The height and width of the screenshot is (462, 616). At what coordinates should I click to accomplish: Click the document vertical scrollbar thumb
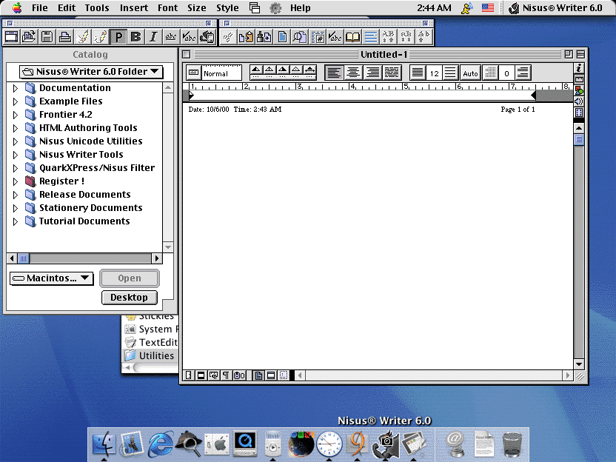coord(579,139)
